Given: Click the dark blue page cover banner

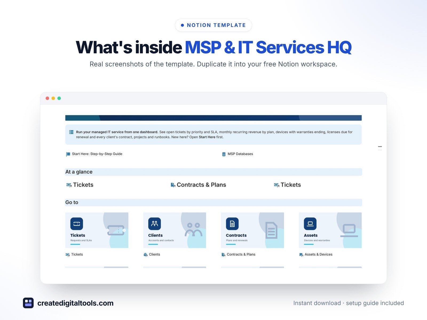Looking at the screenshot, I should pos(213,118).
